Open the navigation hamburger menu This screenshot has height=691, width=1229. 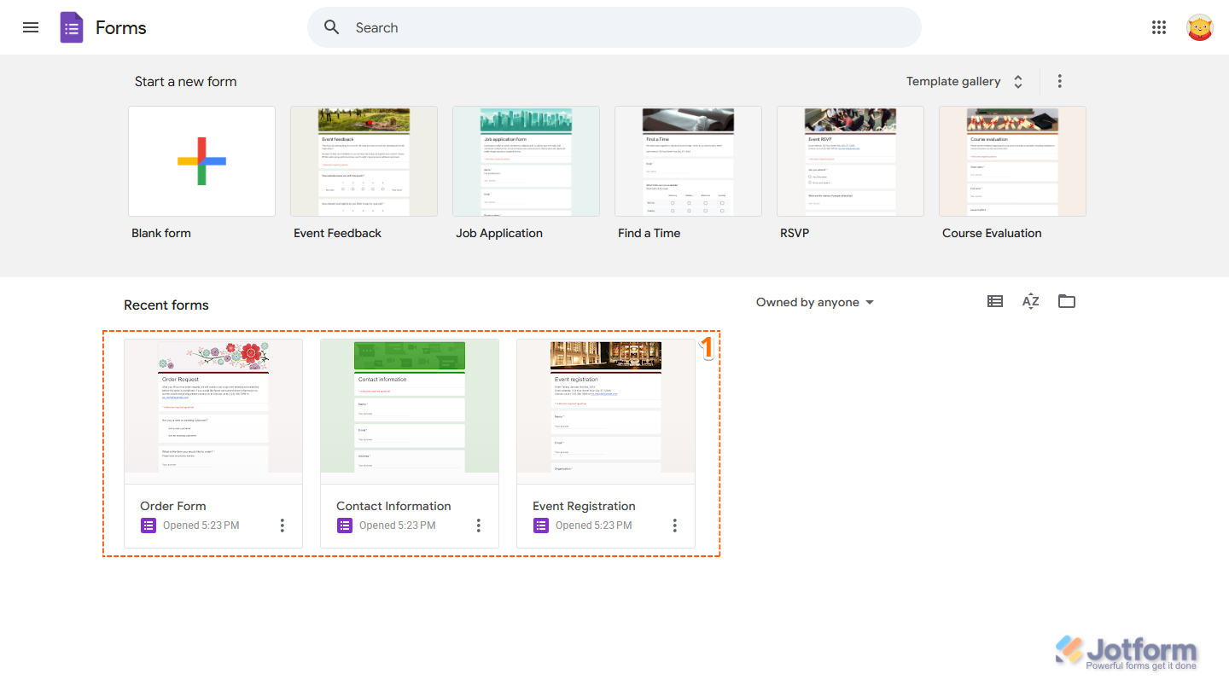tap(30, 26)
